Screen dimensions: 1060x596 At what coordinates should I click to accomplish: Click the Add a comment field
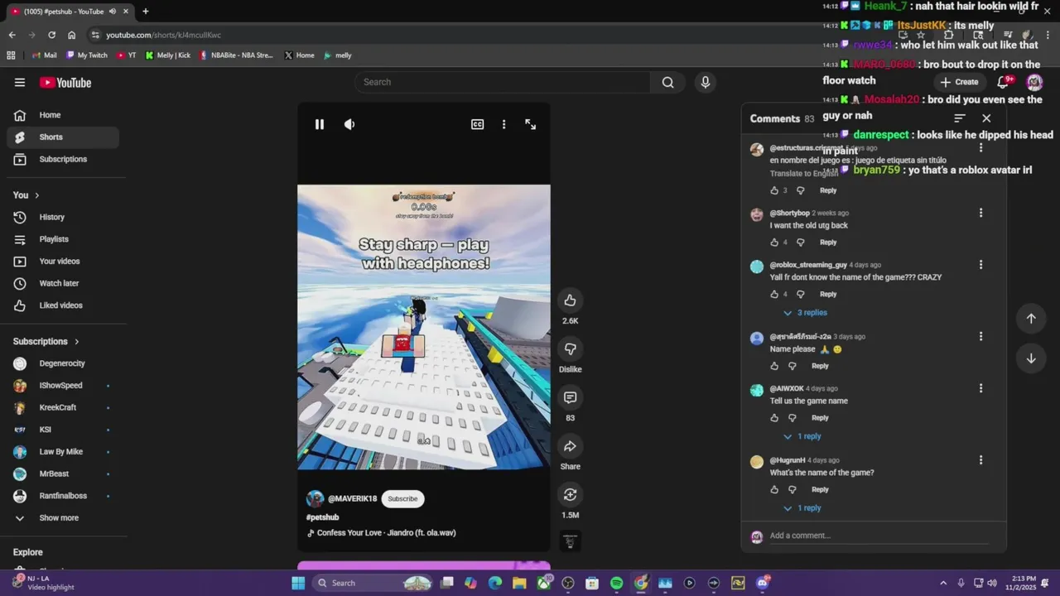(878, 536)
